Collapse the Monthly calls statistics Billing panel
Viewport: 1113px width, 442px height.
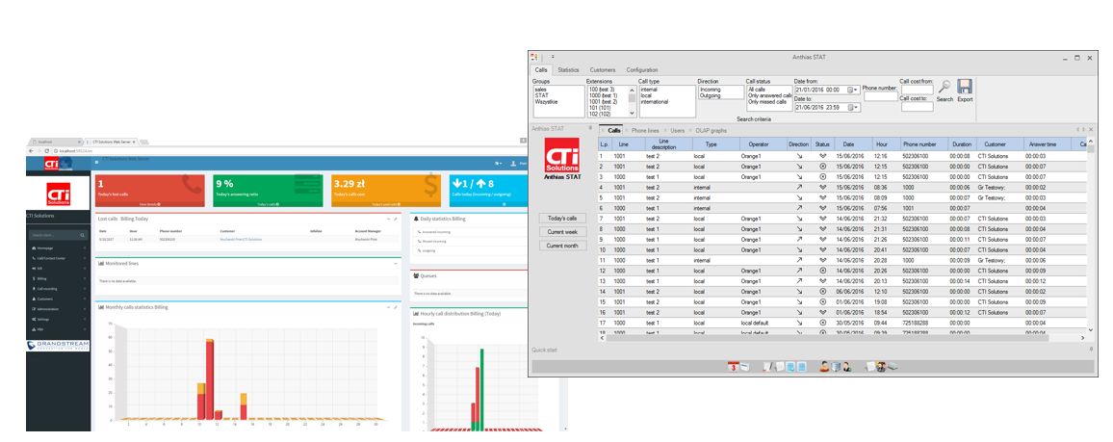pyautogui.click(x=387, y=307)
